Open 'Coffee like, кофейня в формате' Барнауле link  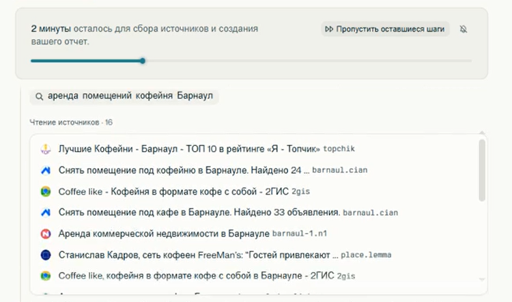196,276
